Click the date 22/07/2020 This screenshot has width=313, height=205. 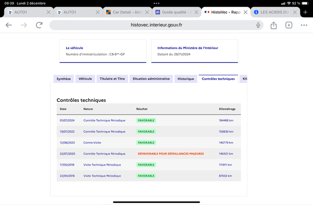coord(67,153)
